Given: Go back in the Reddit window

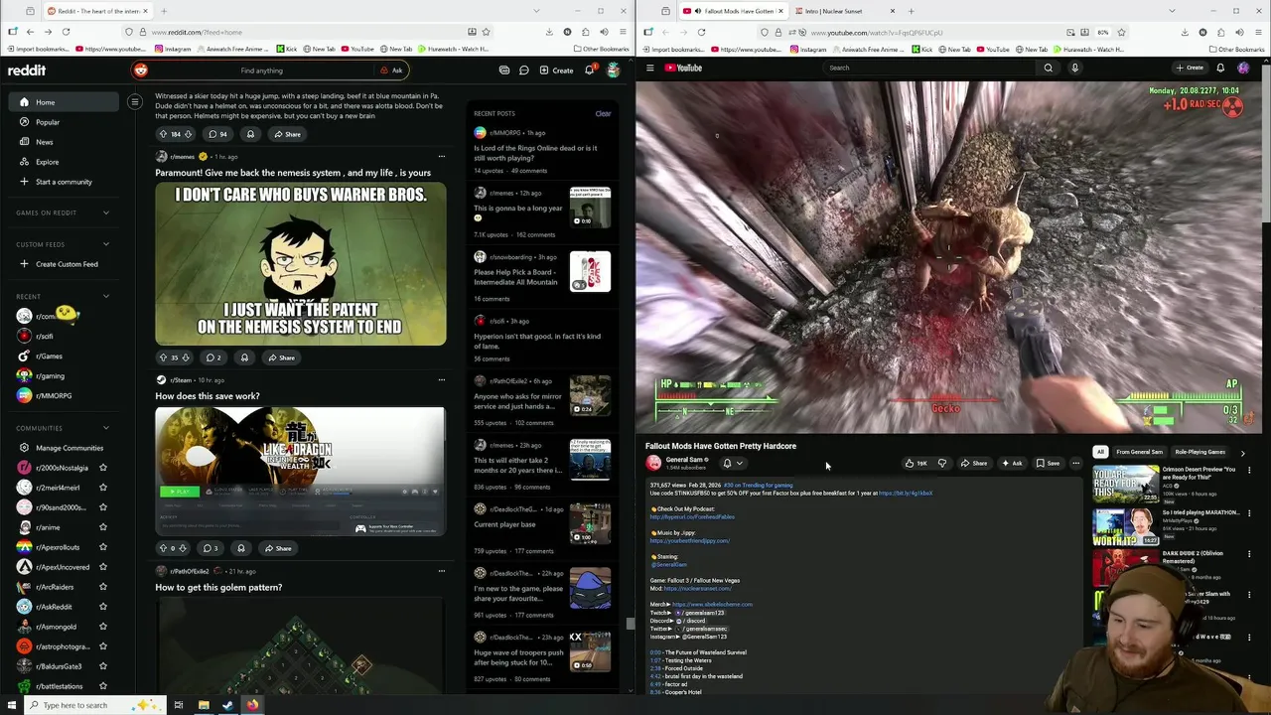Looking at the screenshot, I should coord(29,32).
